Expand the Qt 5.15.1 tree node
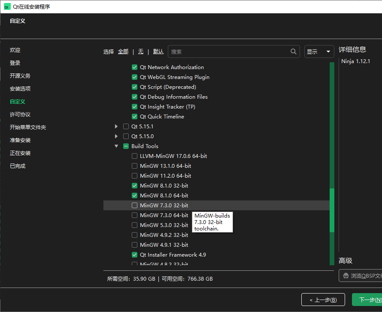The image size is (382, 312). coord(116,127)
